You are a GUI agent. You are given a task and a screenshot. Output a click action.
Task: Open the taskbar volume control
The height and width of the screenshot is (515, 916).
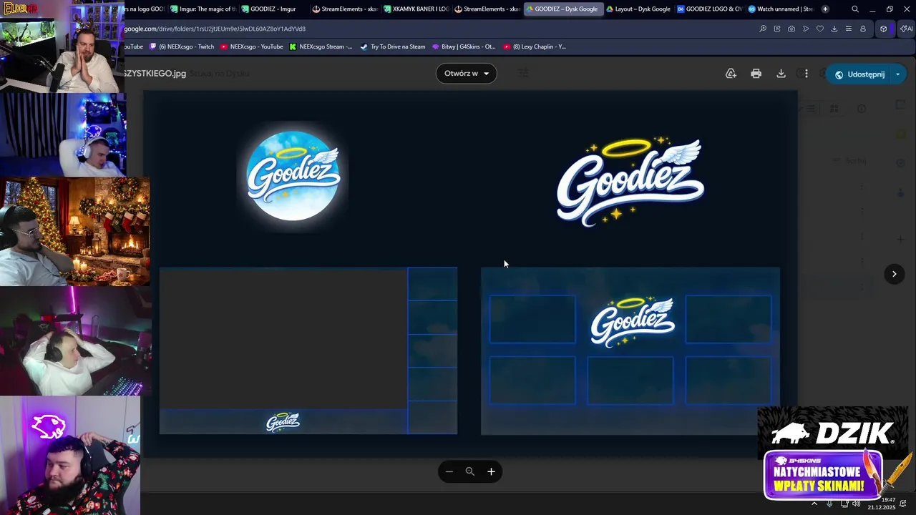857,504
